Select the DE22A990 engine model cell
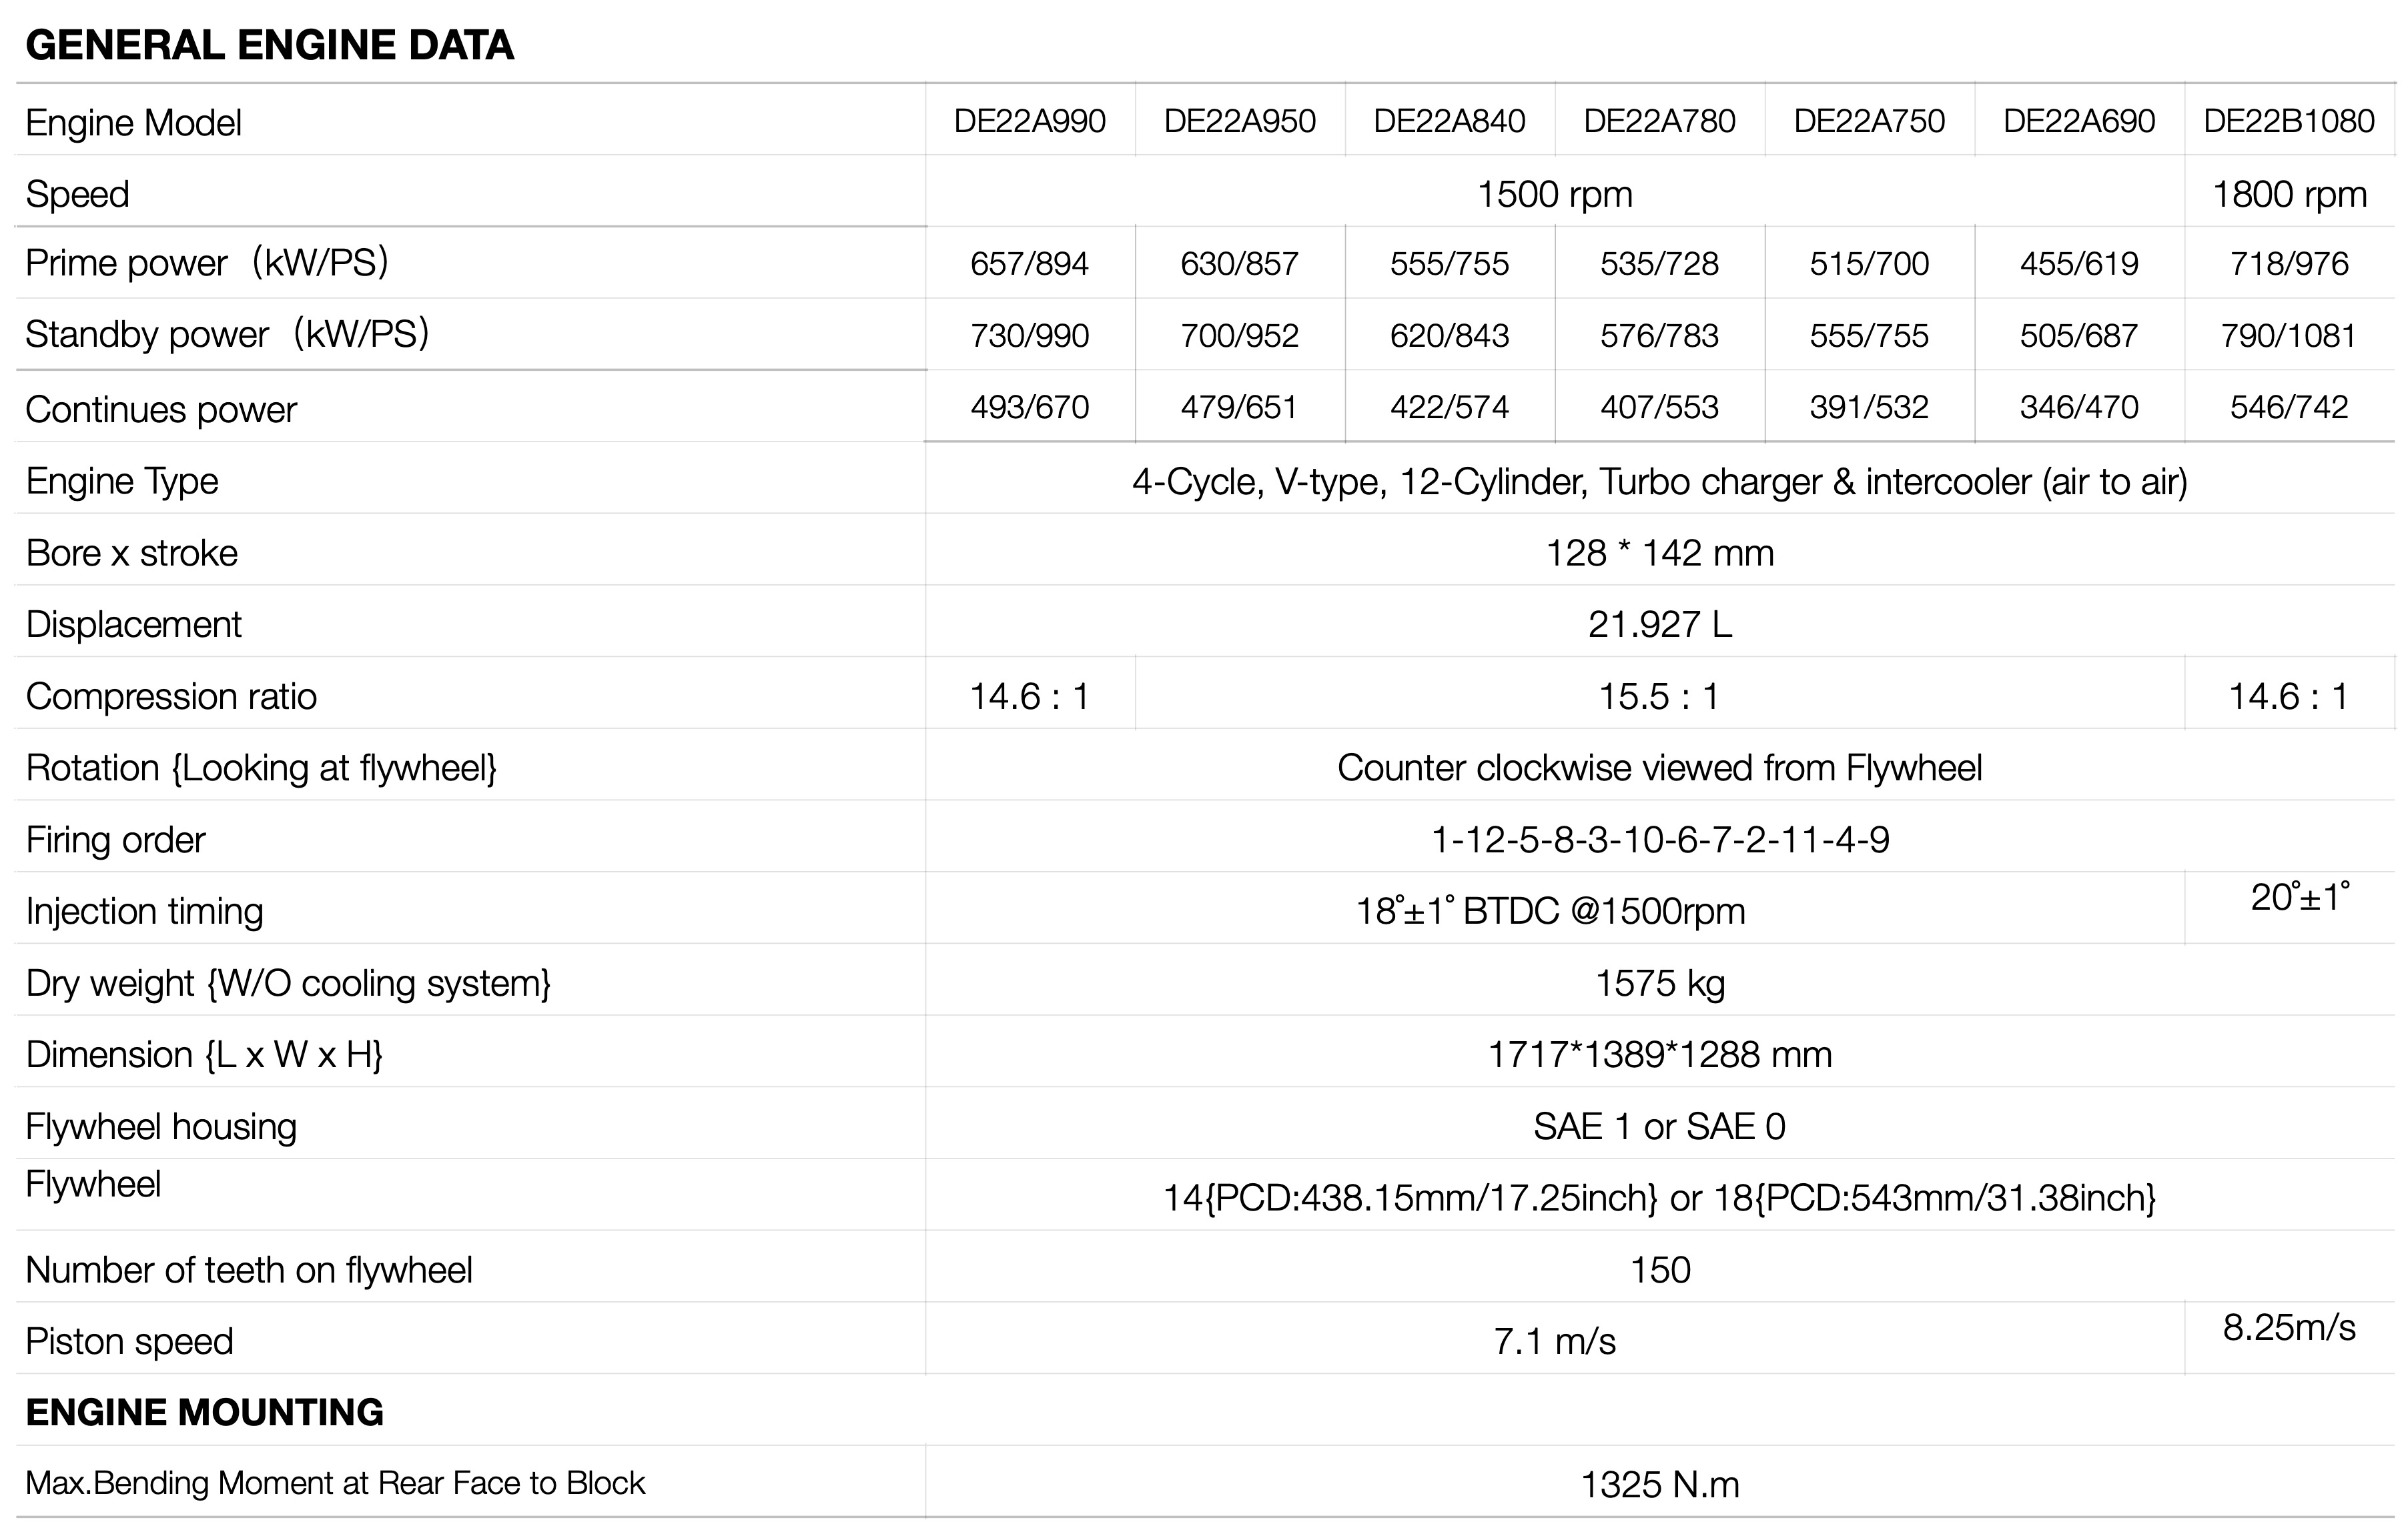Viewport: 2408px width, 1536px height. click(x=1030, y=121)
